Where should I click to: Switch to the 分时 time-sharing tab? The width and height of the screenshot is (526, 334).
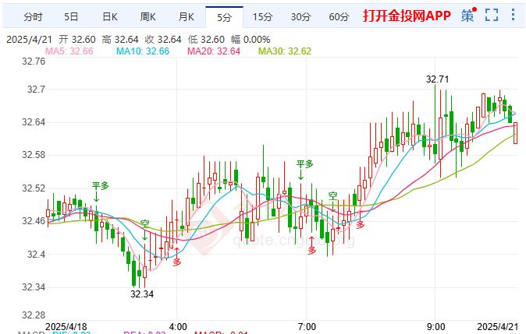[33, 16]
